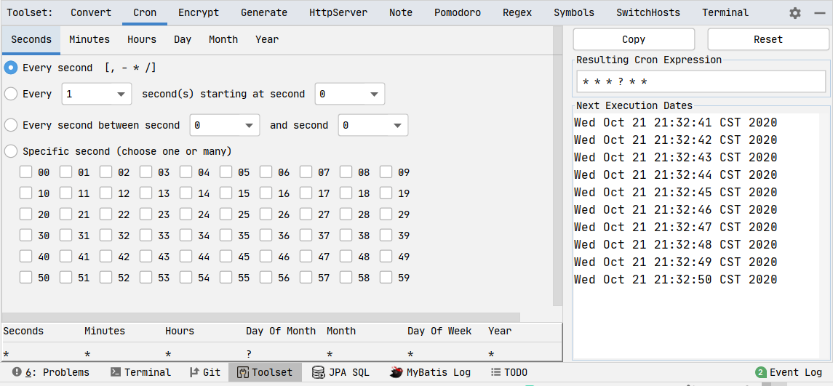Select Every second between second radio
This screenshot has height=386, width=833.
[x=11, y=125]
